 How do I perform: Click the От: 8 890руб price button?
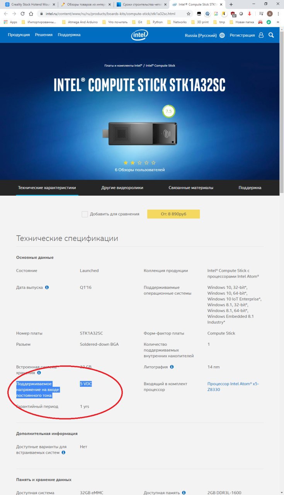[173, 214]
